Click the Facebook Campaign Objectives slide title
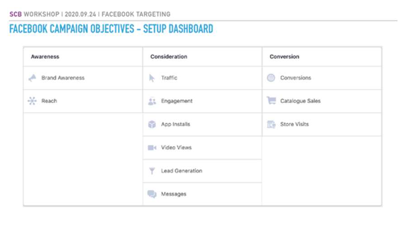 111,29
